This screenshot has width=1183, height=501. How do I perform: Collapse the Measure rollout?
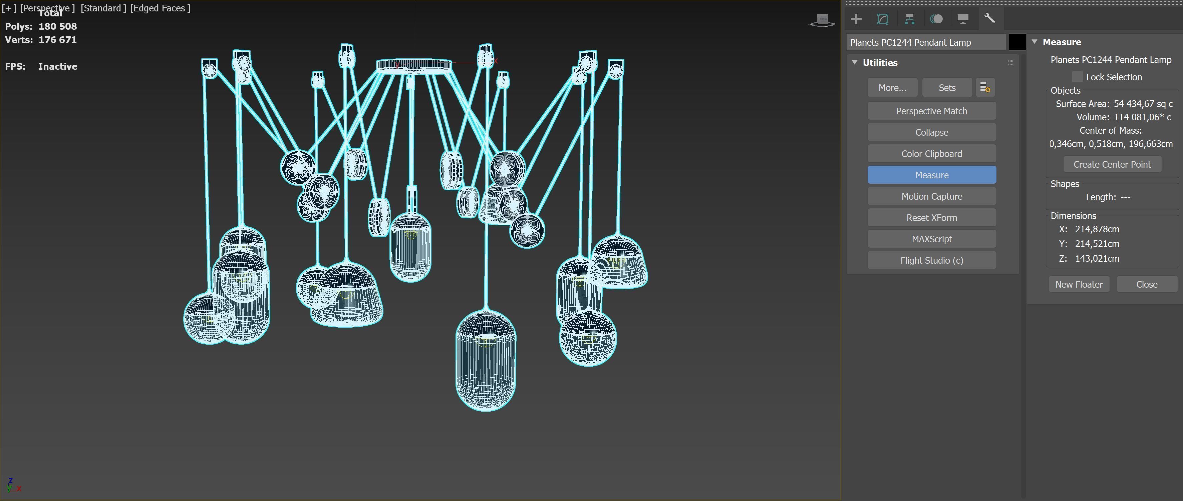[x=1034, y=42]
